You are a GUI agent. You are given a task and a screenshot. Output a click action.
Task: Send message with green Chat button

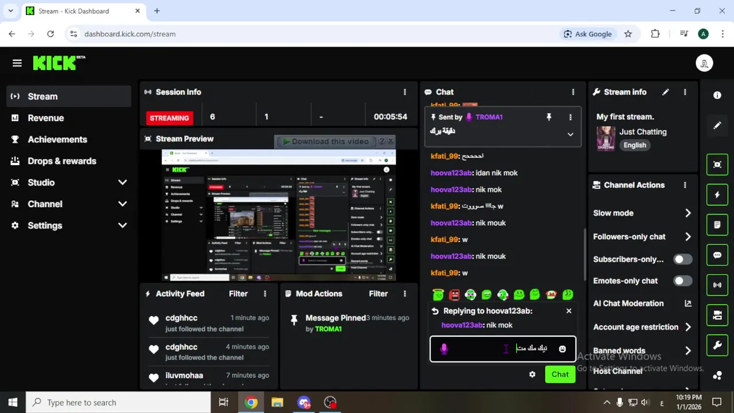click(x=560, y=375)
